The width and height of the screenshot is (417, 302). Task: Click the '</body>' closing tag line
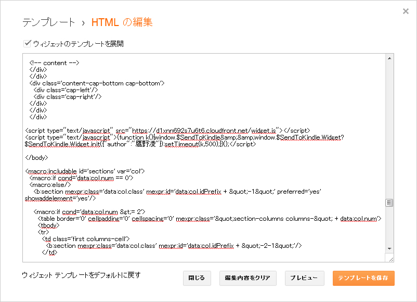pos(36,158)
